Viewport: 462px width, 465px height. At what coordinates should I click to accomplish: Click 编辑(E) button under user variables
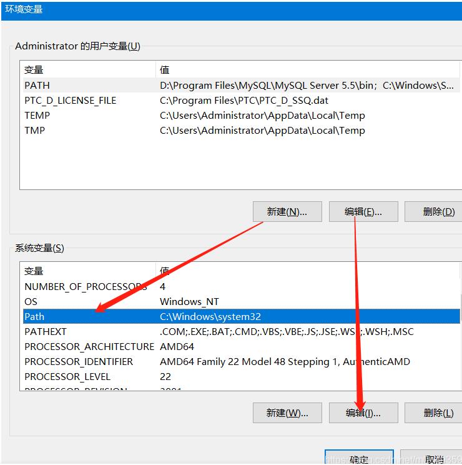click(363, 212)
